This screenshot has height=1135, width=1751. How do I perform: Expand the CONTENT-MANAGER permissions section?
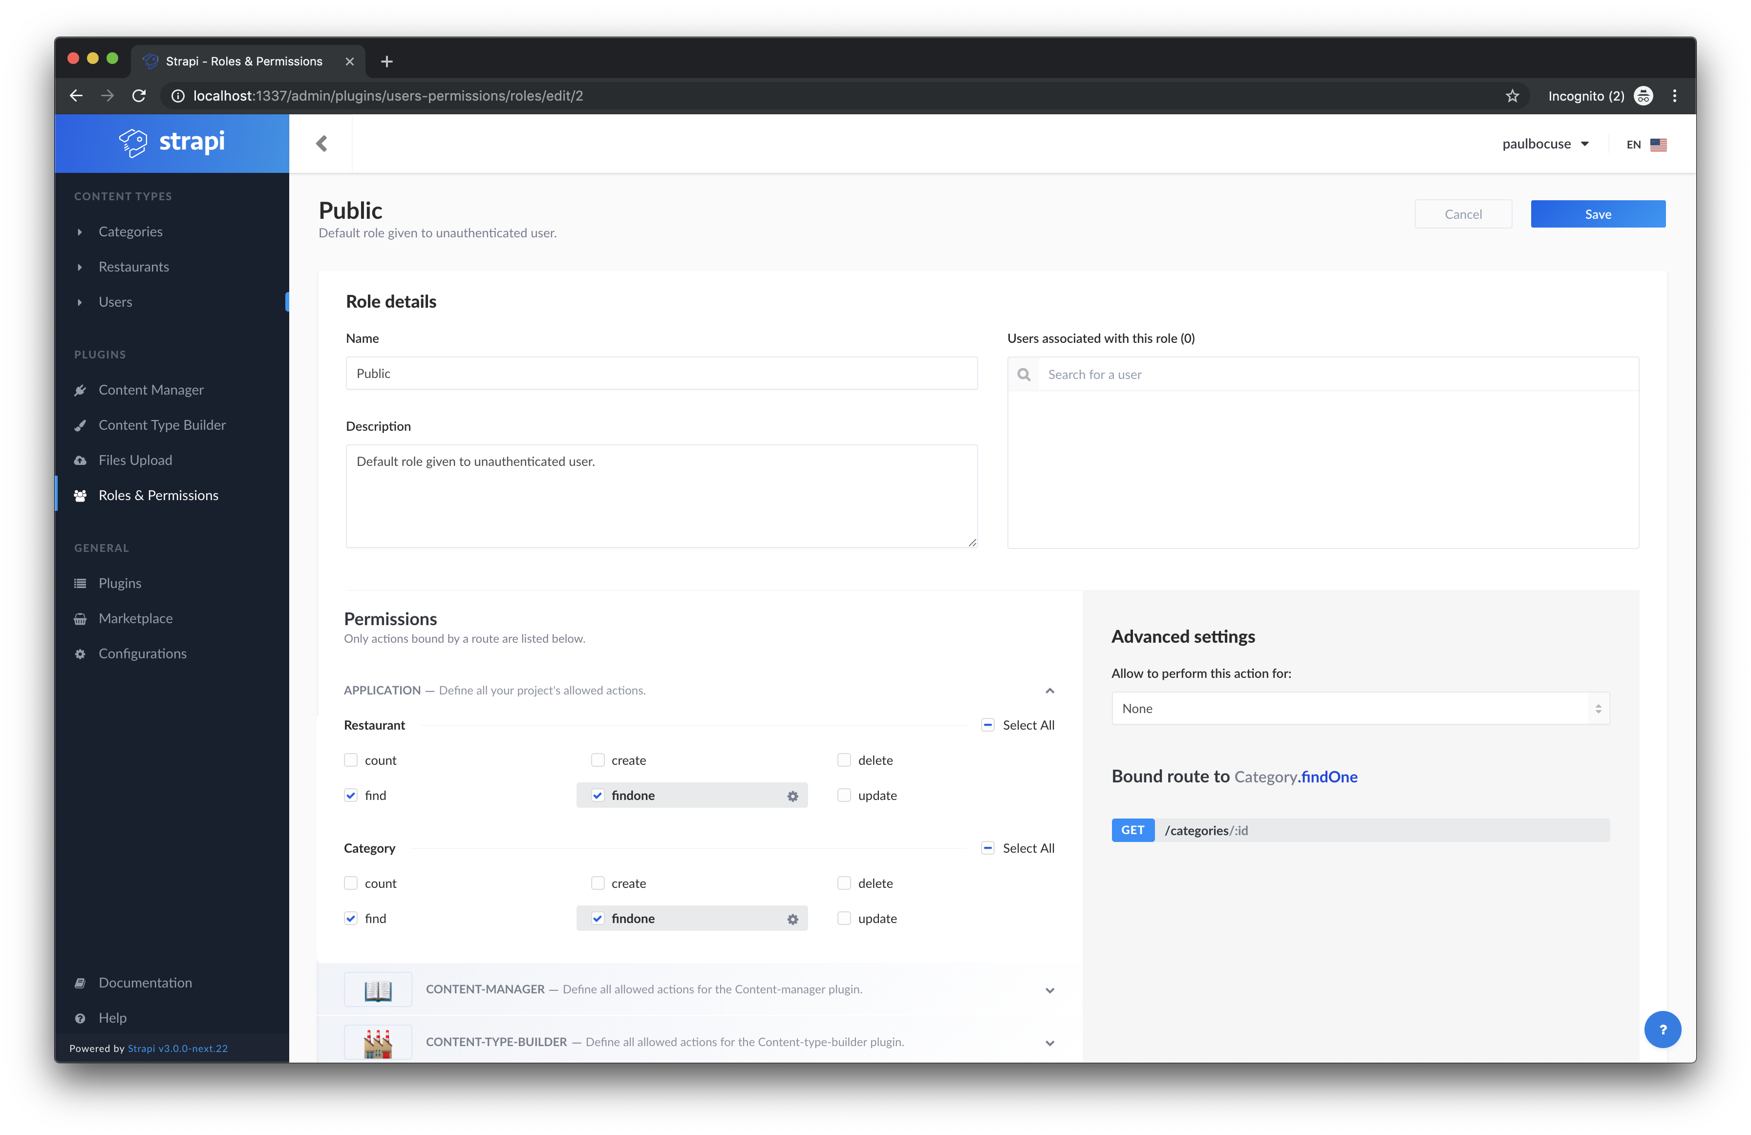point(1049,990)
